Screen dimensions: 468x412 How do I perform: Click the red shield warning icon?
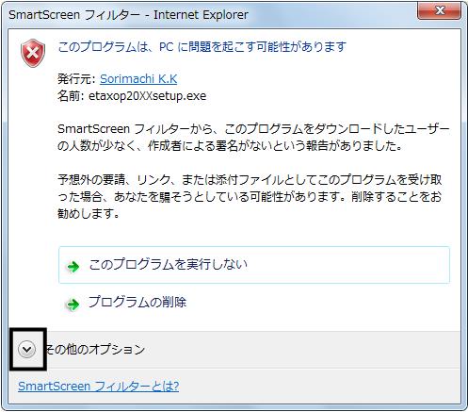click(33, 53)
